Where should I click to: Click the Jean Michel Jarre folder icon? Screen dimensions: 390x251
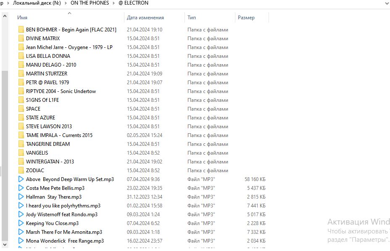click(x=21, y=47)
